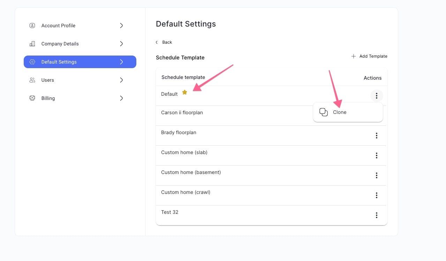Open three-dot menu for Custom home (slab)
446x261 pixels.
point(377,155)
